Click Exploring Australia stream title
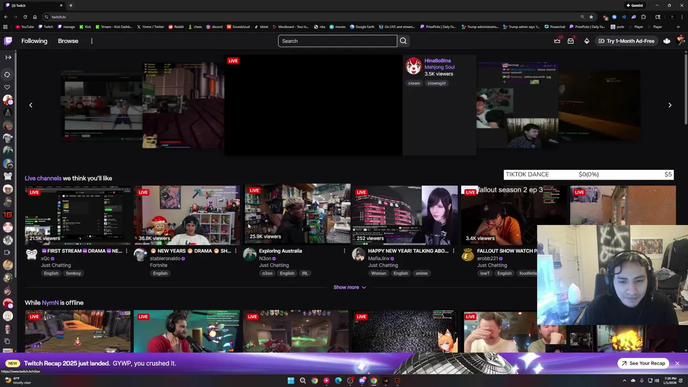This screenshot has height=387, width=688. pyautogui.click(x=280, y=251)
